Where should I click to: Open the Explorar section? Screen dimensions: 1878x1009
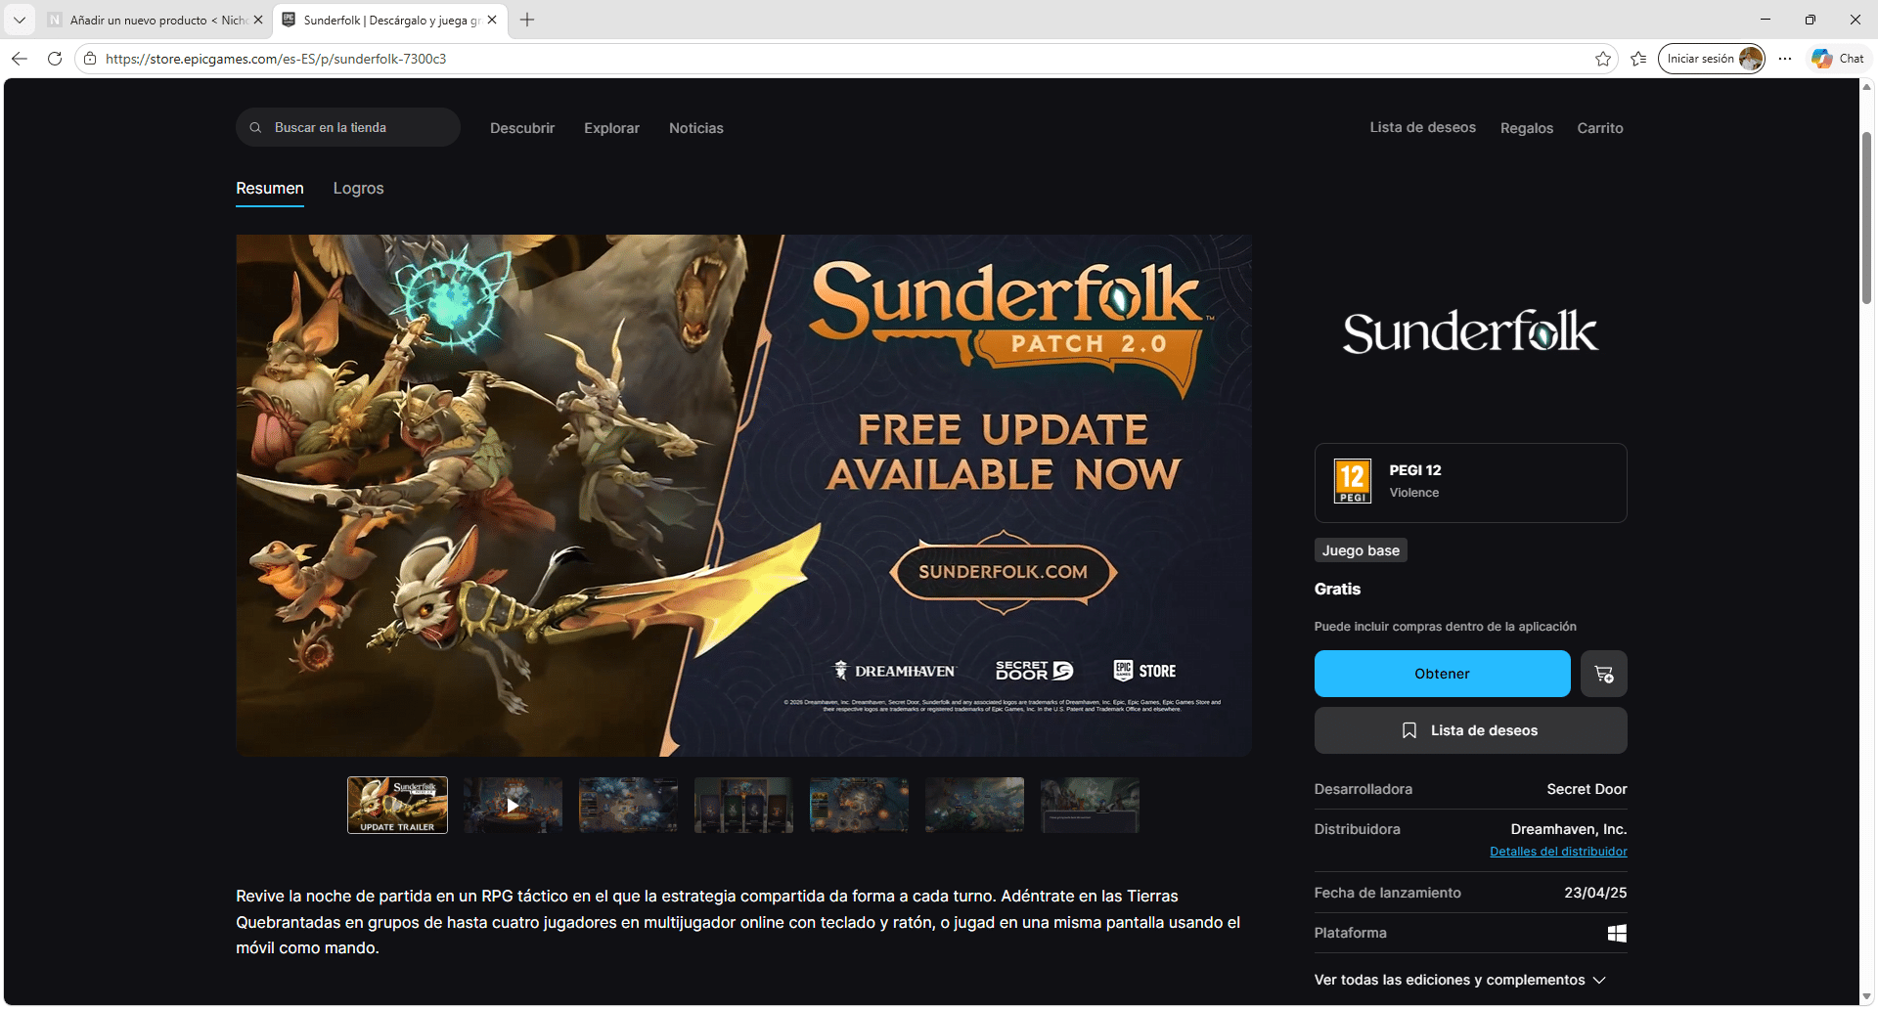point(611,128)
